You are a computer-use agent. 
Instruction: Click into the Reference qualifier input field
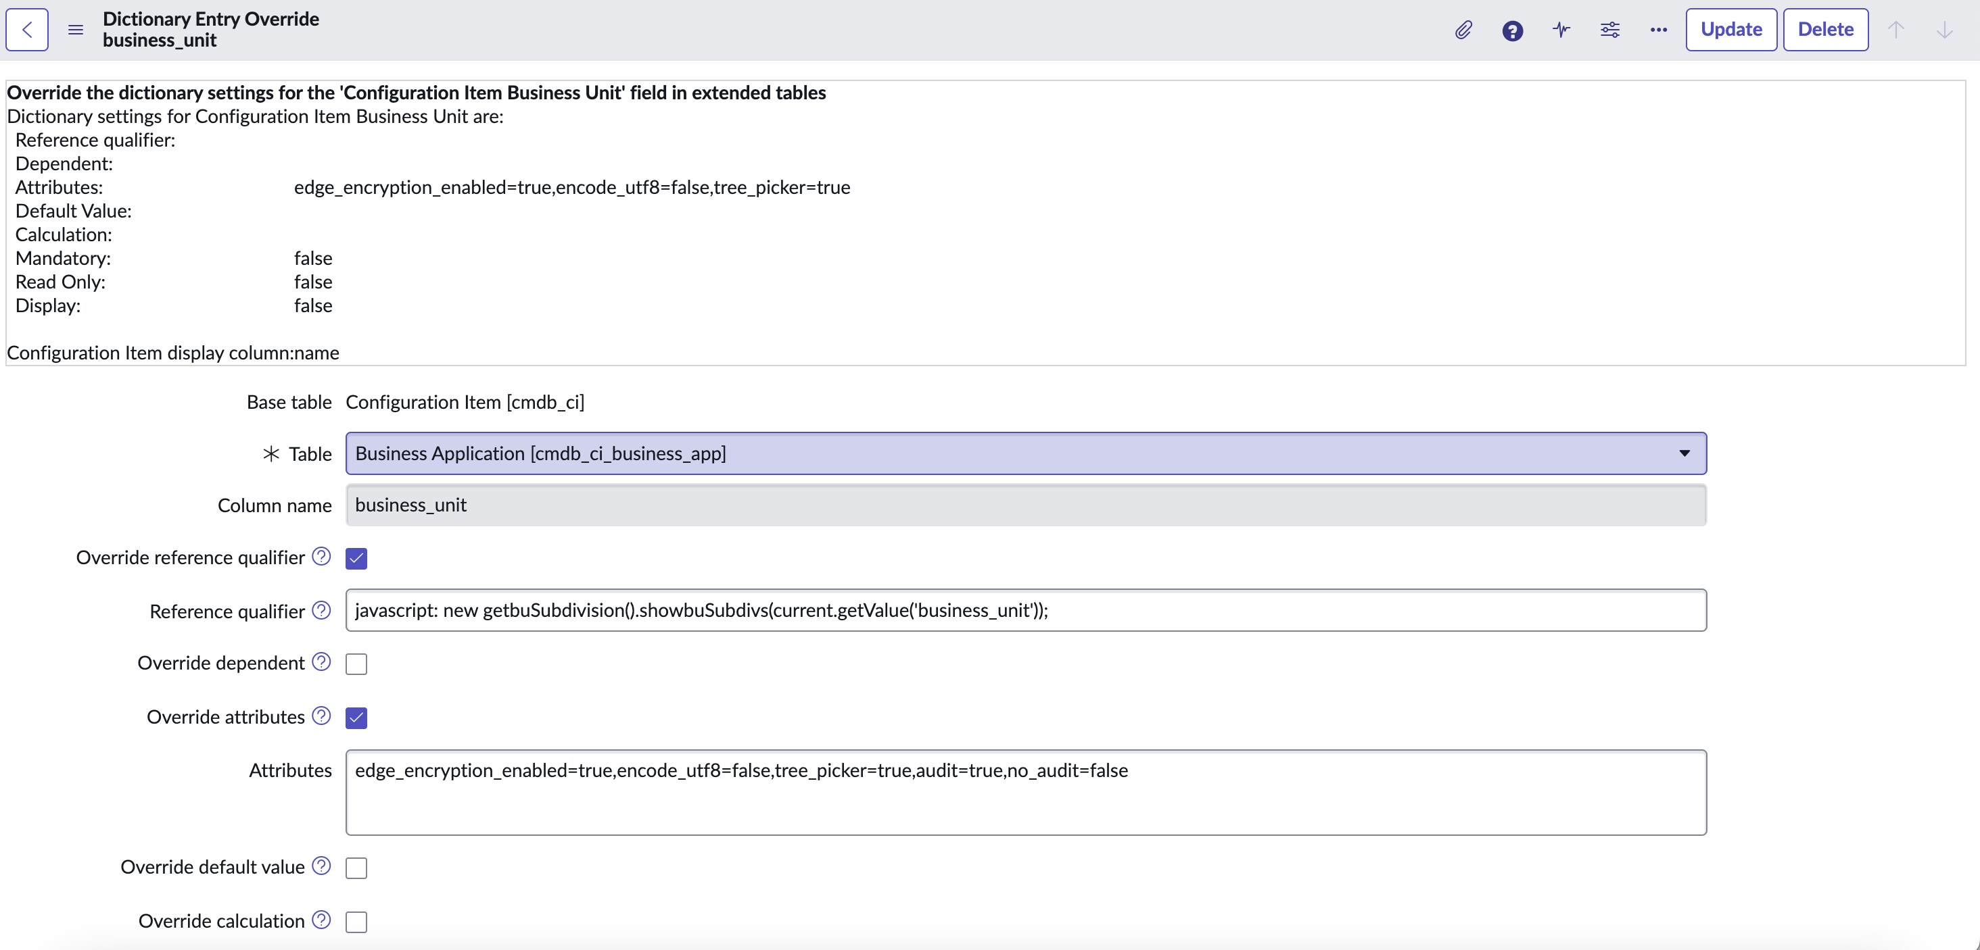pyautogui.click(x=1025, y=611)
